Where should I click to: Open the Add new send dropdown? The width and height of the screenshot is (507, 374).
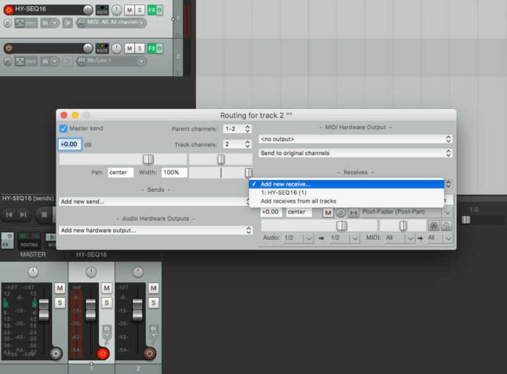pyautogui.click(x=155, y=202)
